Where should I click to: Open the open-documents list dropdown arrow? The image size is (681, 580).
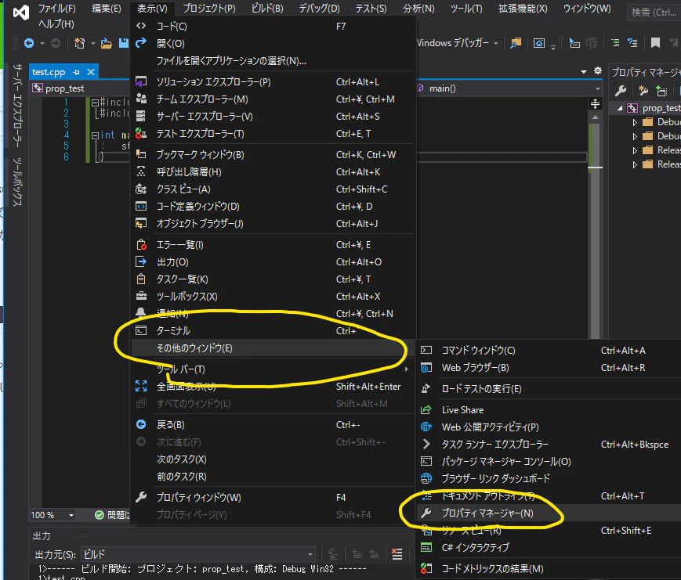click(584, 71)
